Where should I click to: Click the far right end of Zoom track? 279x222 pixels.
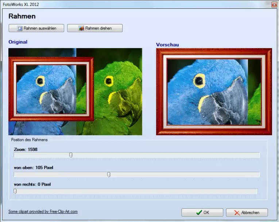(x=258, y=155)
